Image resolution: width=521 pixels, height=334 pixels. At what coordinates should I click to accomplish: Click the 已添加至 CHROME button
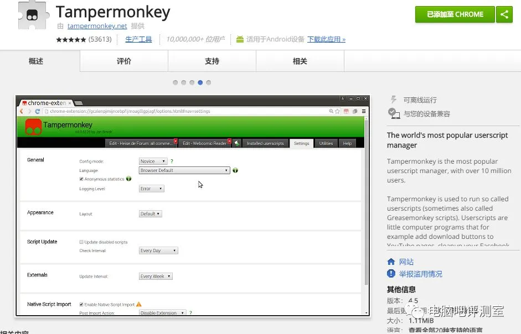tap(455, 14)
